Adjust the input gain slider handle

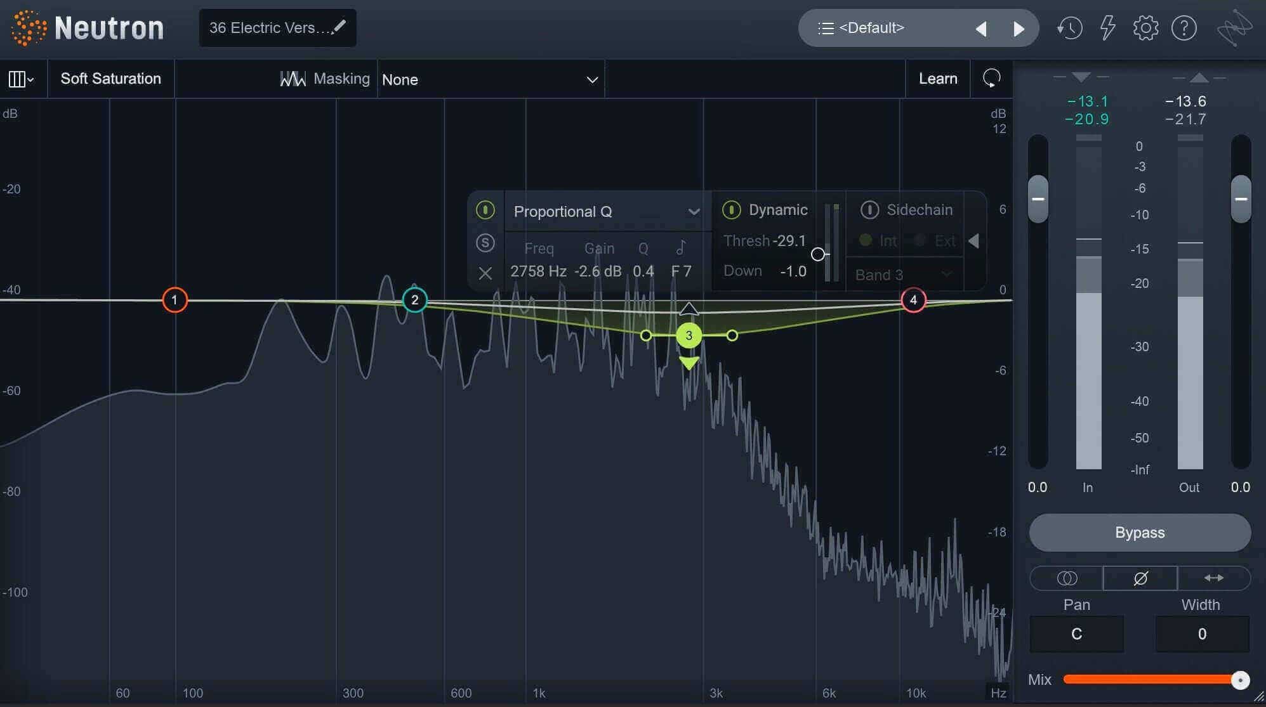pyautogui.click(x=1038, y=199)
